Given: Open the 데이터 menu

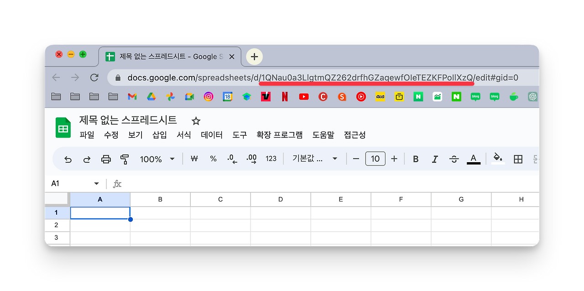Looking at the screenshot, I should (212, 135).
